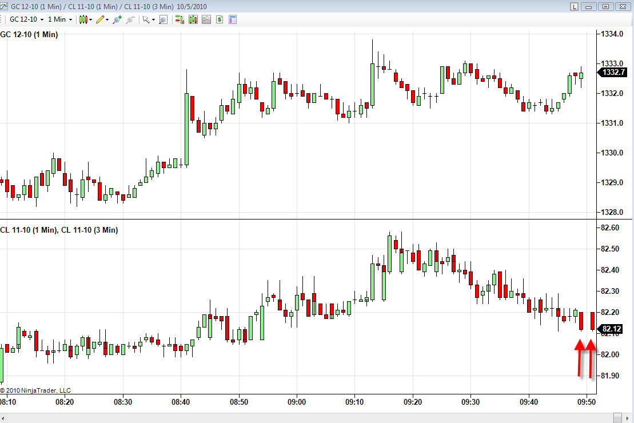The width and height of the screenshot is (634, 423).
Task: Click the 1329.0 price axis label
Action: pos(612,182)
